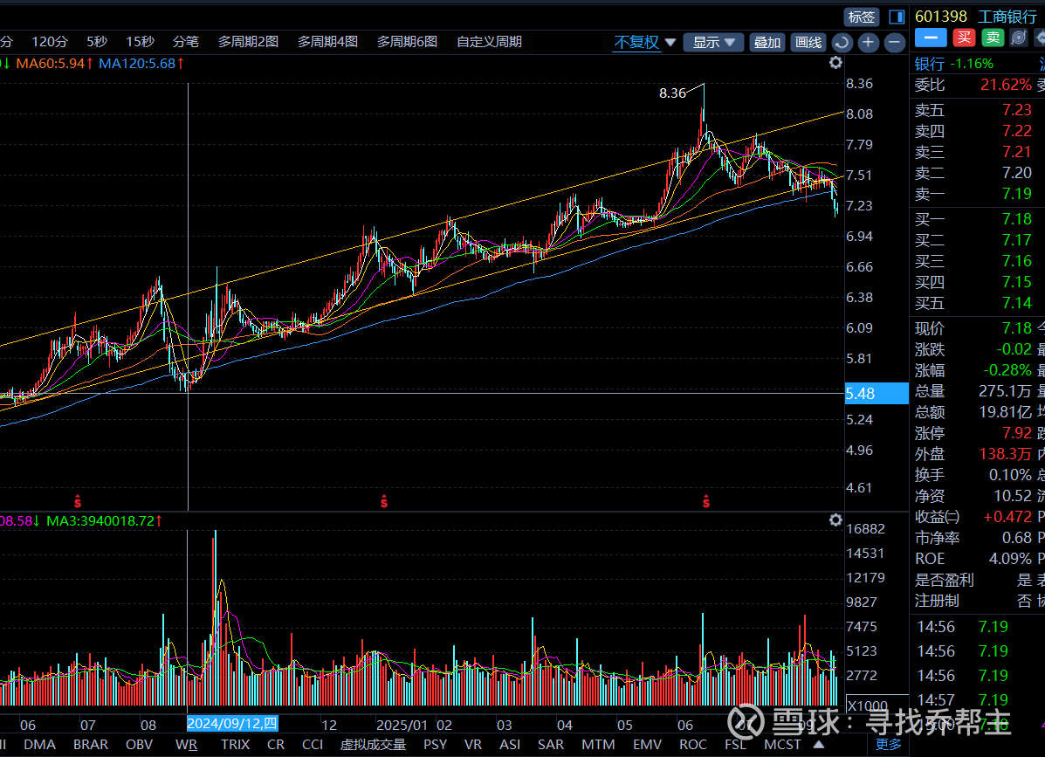Select the DMA indicator
This screenshot has width=1045, height=757.
[39, 744]
